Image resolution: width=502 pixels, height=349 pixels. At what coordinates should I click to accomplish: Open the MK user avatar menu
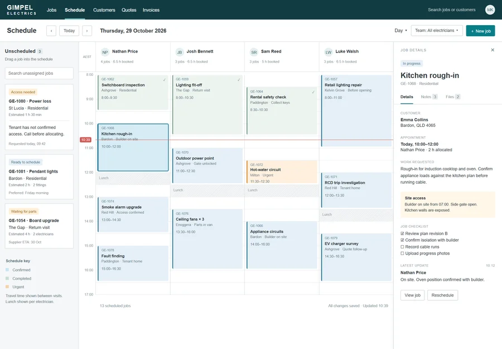490,10
